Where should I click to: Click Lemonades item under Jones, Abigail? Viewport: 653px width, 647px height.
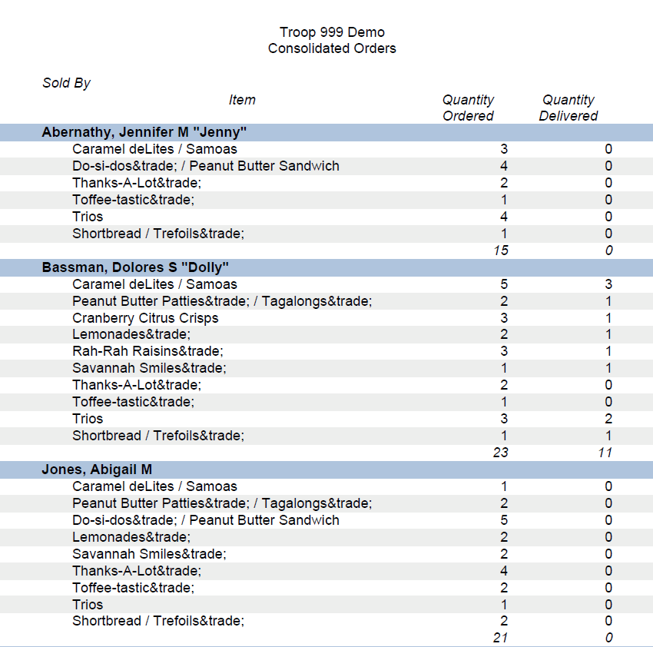tap(131, 537)
